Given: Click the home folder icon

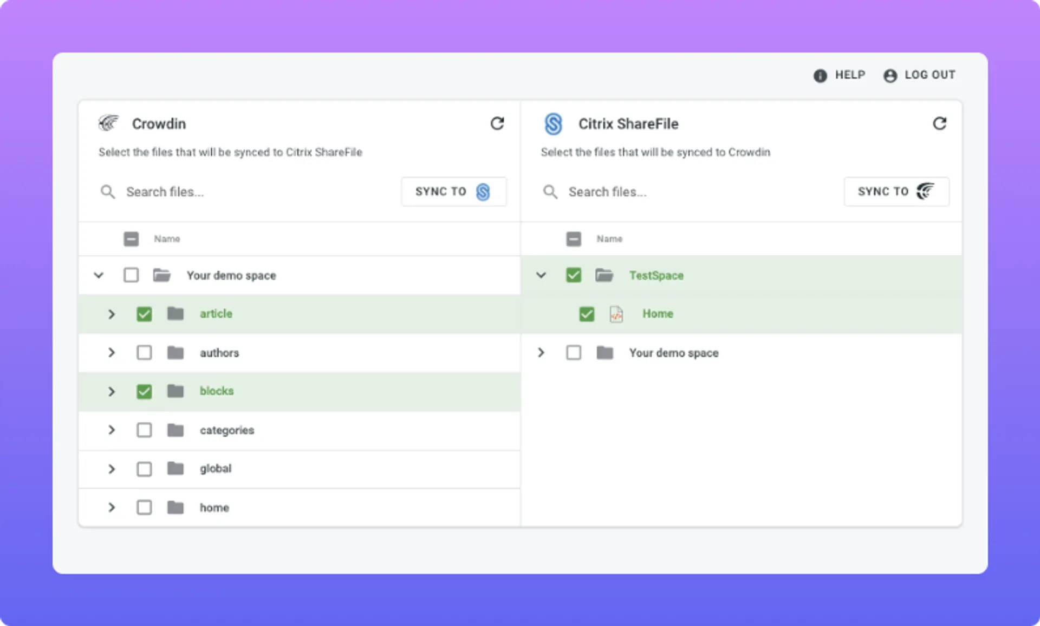Looking at the screenshot, I should (x=175, y=508).
